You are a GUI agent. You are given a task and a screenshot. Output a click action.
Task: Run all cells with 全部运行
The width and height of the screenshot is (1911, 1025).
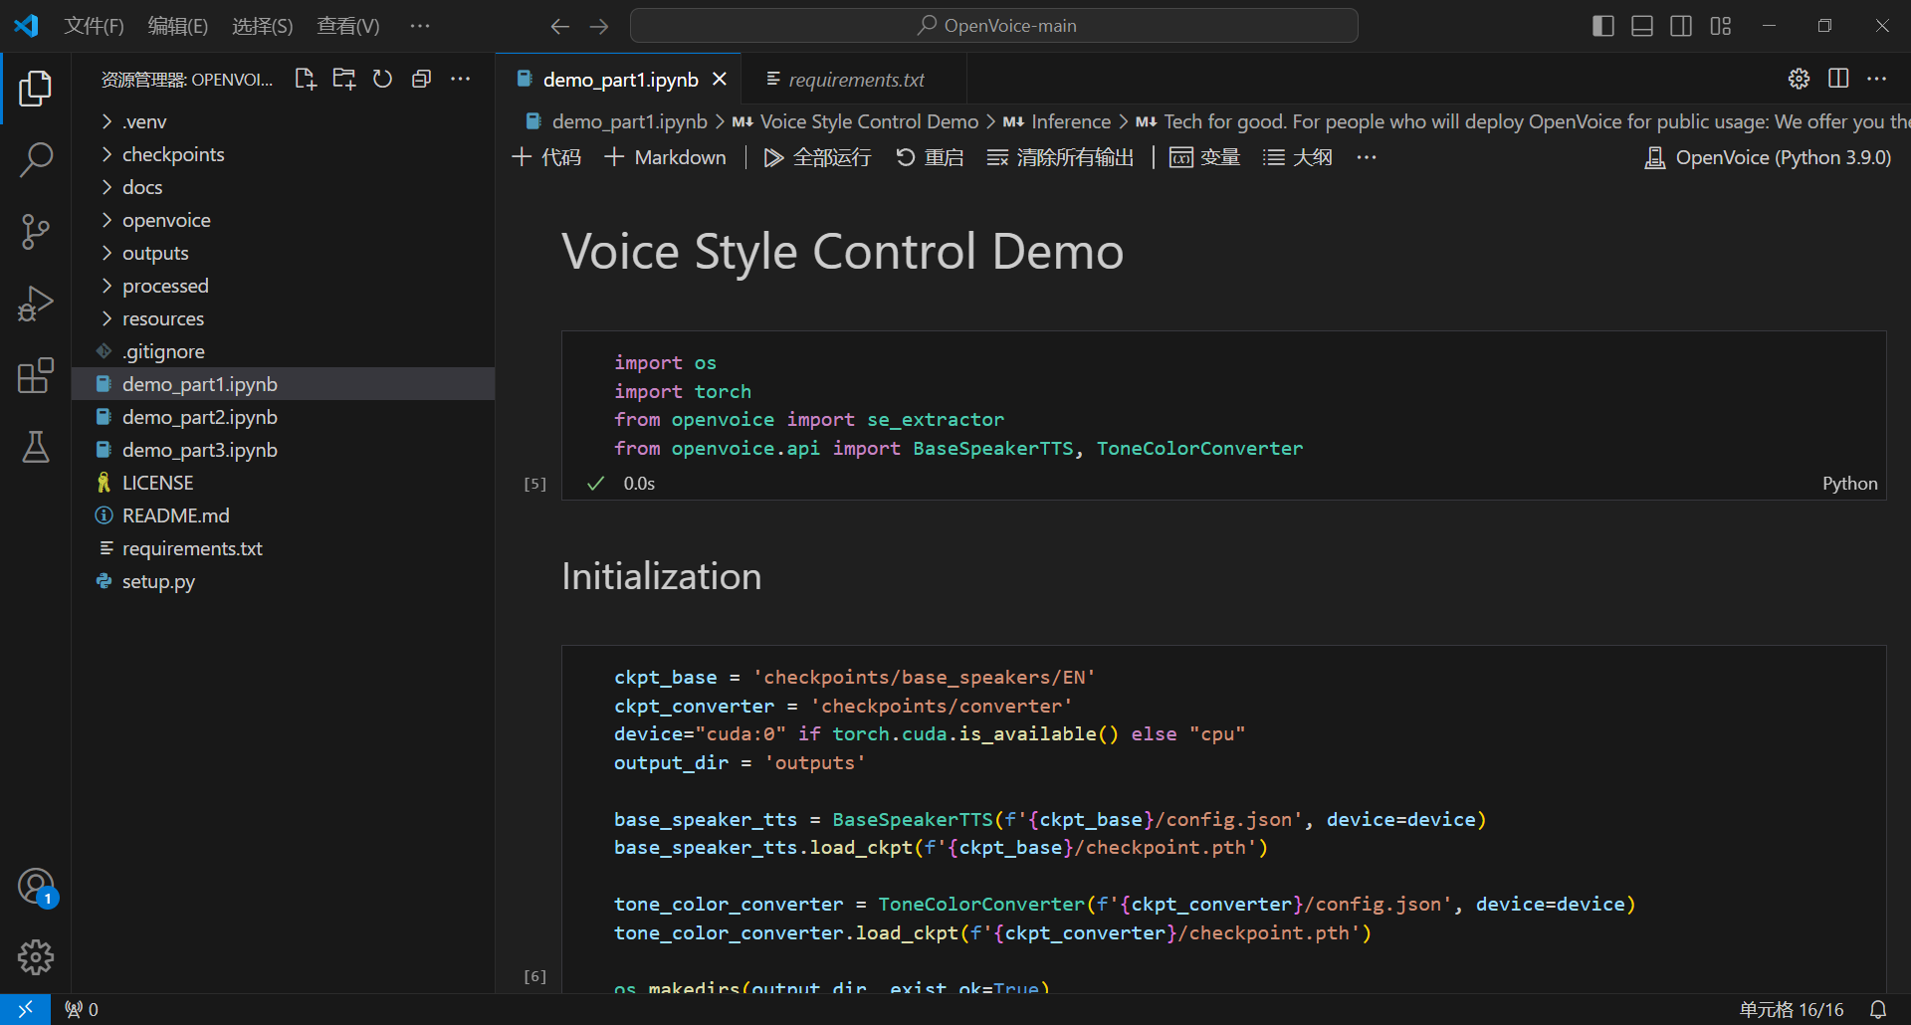click(x=817, y=157)
